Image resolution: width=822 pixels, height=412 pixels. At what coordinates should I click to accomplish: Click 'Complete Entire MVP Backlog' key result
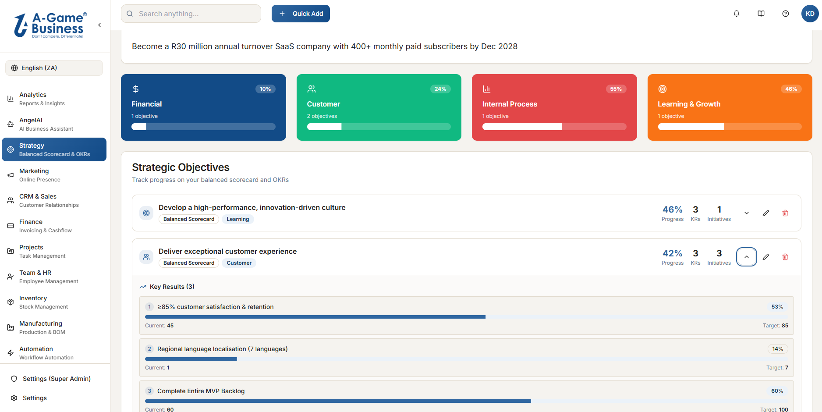tap(201, 391)
